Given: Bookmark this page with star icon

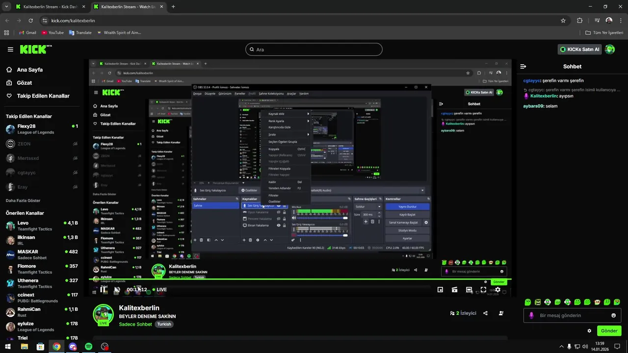Looking at the screenshot, I should click(563, 21).
